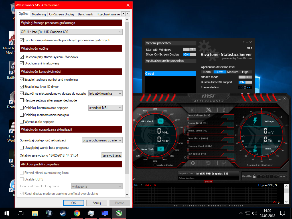
Task: Toggle Show On-Screen Display switch in RivaTuner
Action: point(189,54)
